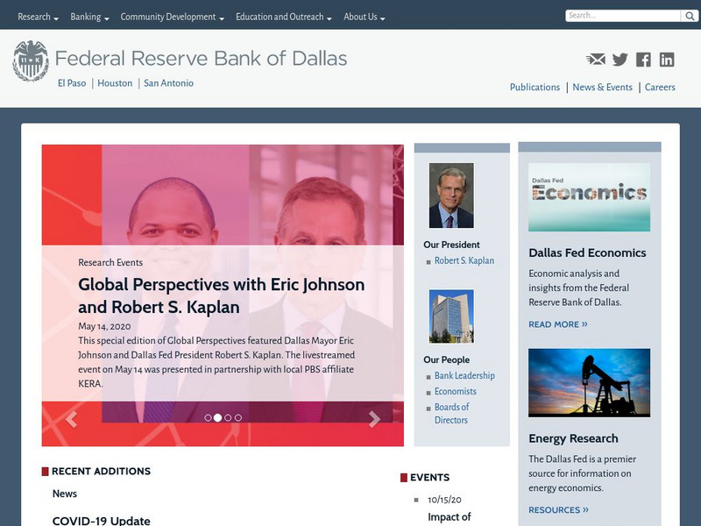Open the Publications link
This screenshot has height=526, width=701.
[x=535, y=87]
